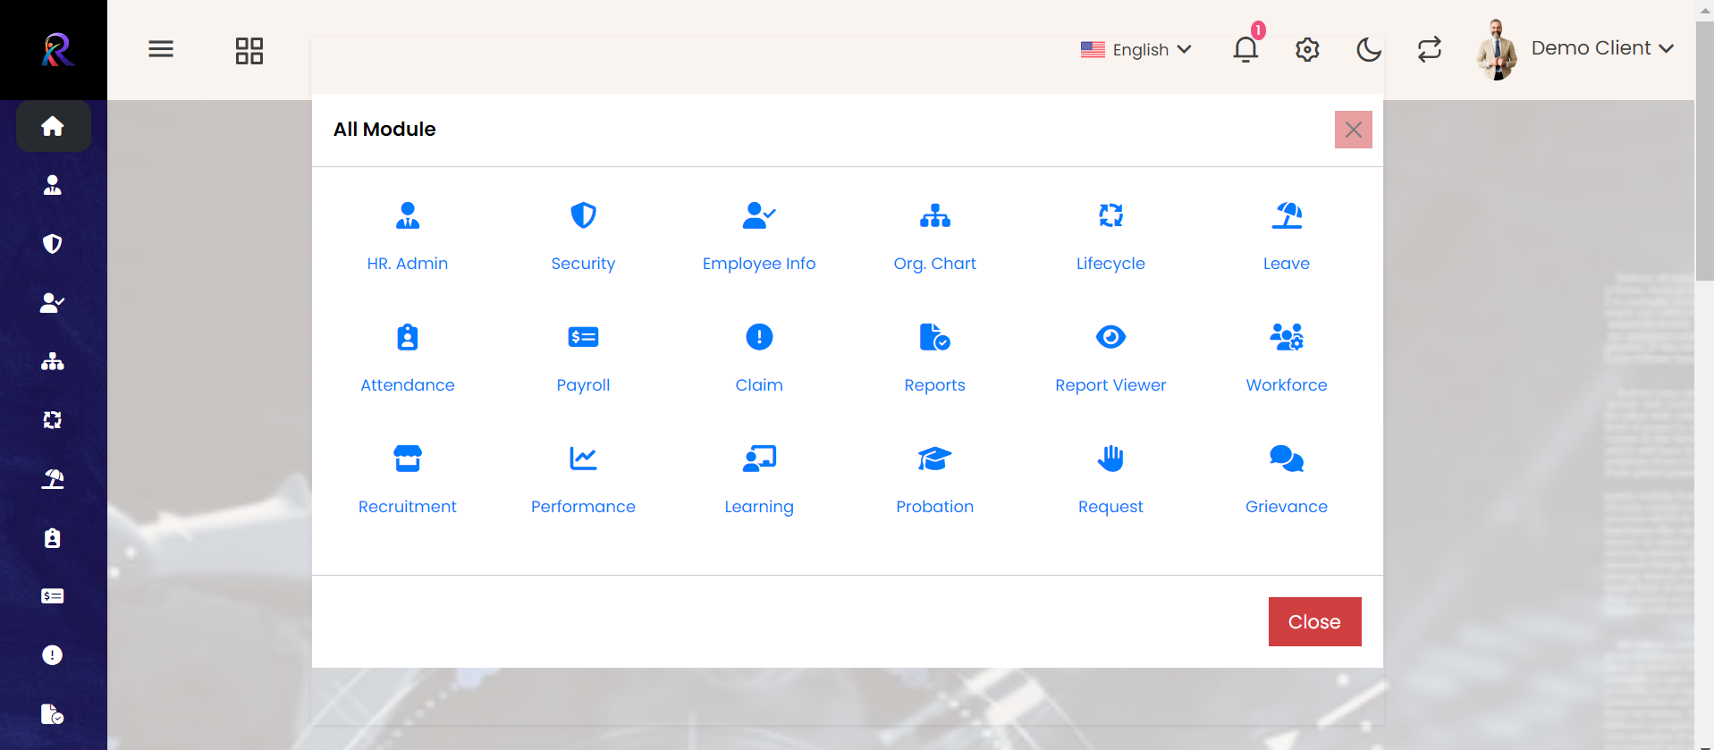1714x750 pixels.
Task: Toggle dark mode with the moon icon
Action: coord(1368,49)
